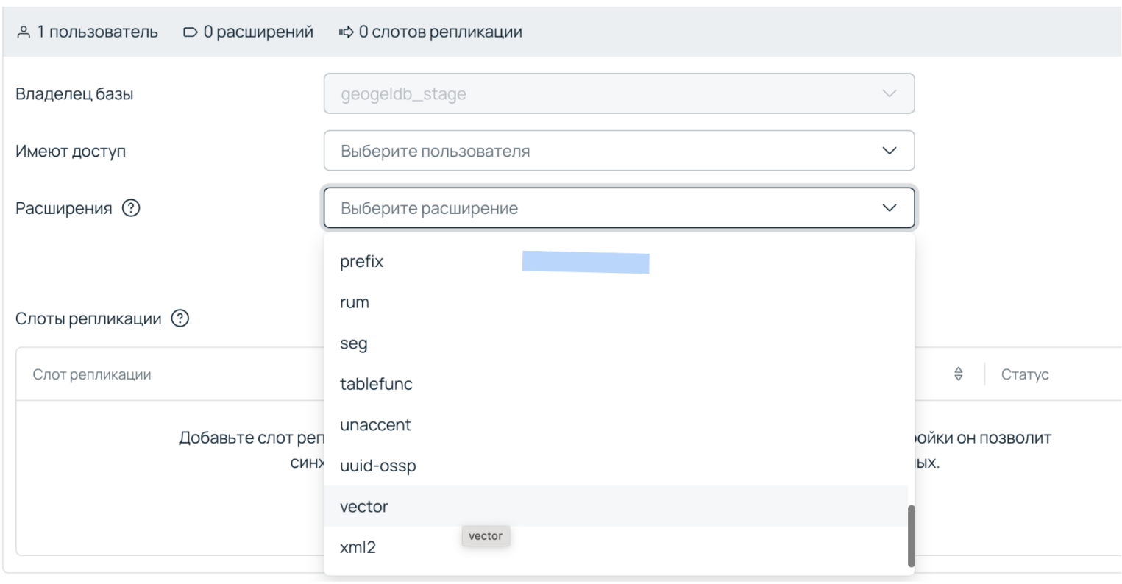Click the "0 слотов репликации" summary label

click(x=440, y=32)
